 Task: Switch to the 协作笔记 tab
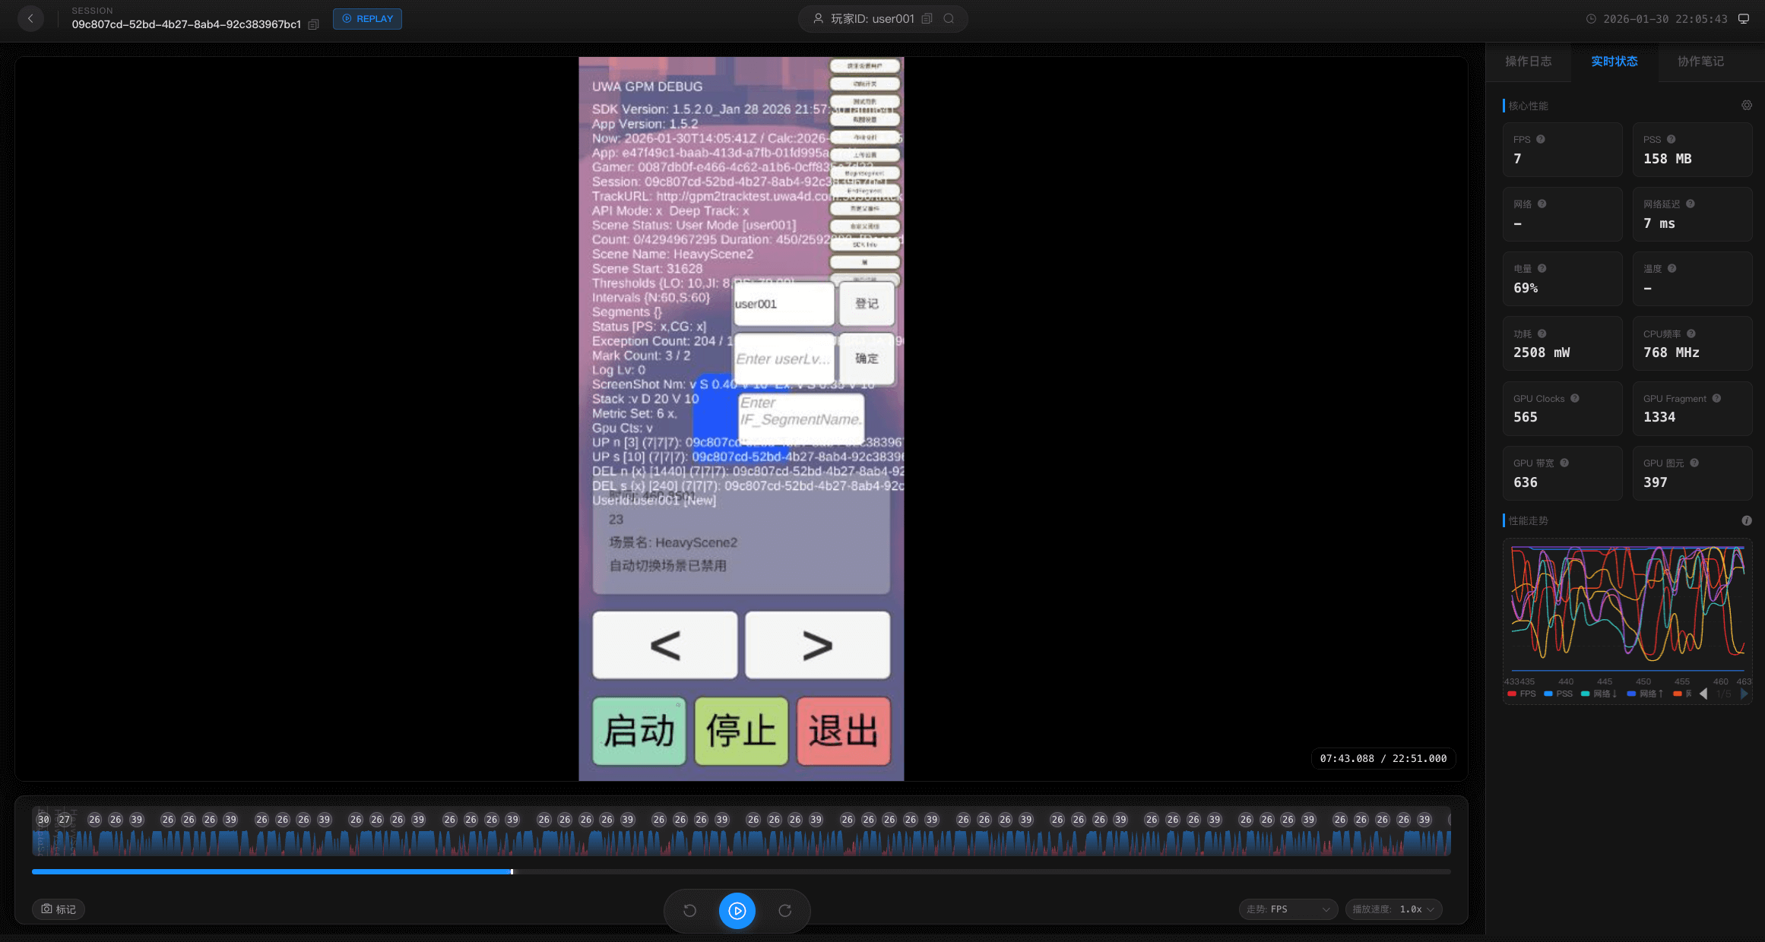[1700, 62]
